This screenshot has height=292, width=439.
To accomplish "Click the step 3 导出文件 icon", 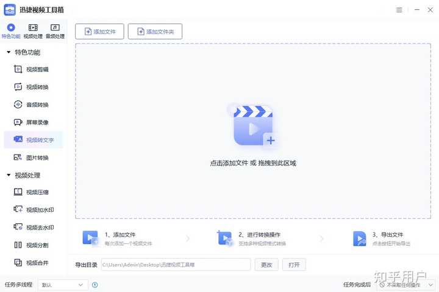I will [x=360, y=238].
